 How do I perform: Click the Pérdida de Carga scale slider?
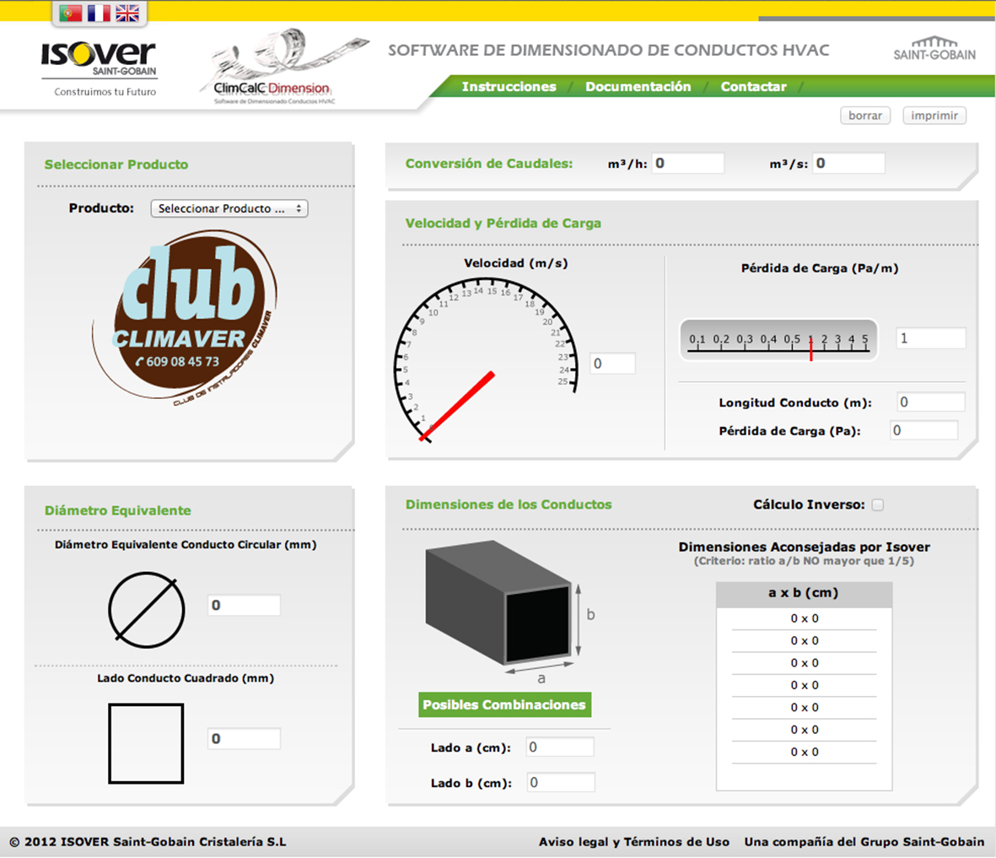[778, 340]
